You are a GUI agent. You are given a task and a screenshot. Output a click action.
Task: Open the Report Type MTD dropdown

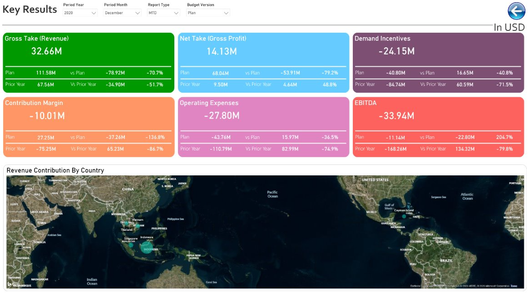(163, 13)
